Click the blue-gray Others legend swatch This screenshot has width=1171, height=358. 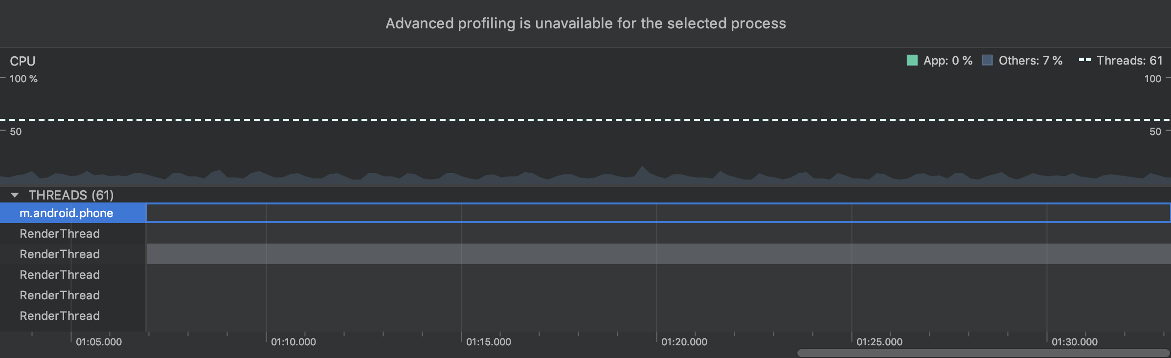point(987,61)
